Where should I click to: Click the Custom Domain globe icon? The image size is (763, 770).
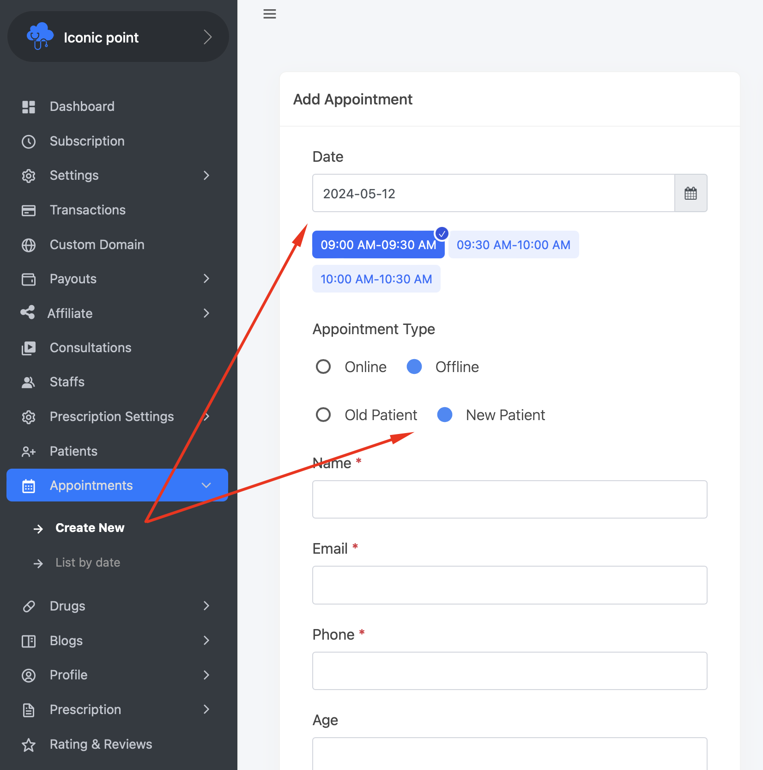point(29,245)
